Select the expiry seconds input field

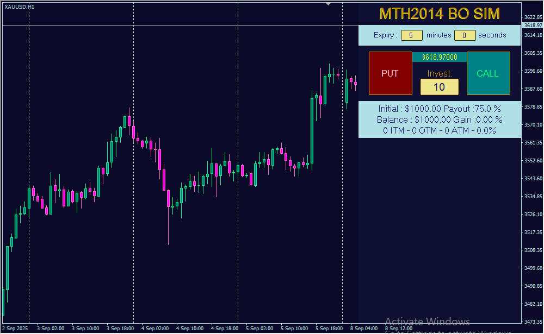pyautogui.click(x=465, y=35)
